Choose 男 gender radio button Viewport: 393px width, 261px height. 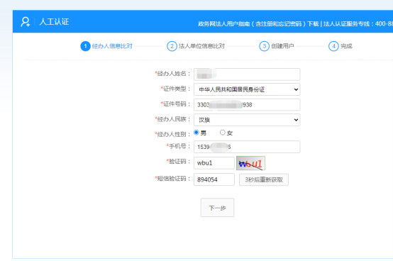coord(196,132)
